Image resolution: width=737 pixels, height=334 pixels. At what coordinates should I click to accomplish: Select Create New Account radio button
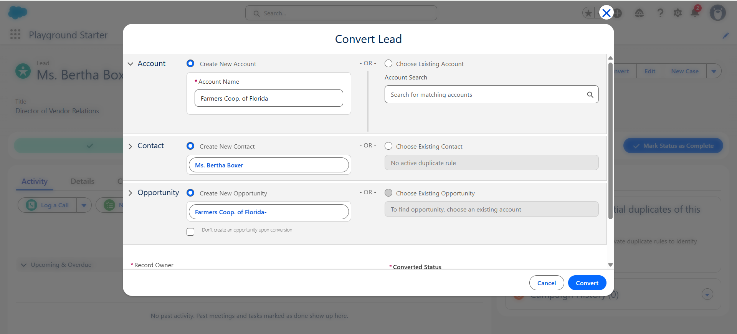click(190, 63)
